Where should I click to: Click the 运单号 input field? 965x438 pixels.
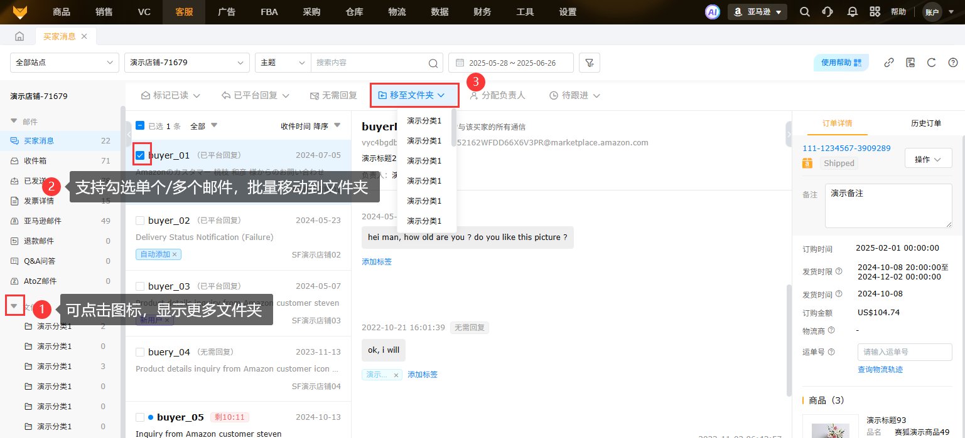coord(904,352)
